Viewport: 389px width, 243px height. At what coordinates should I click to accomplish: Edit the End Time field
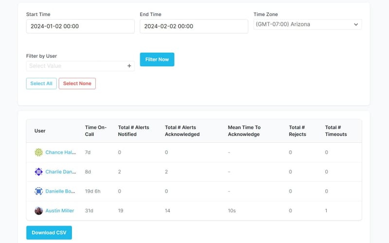pyautogui.click(x=194, y=26)
